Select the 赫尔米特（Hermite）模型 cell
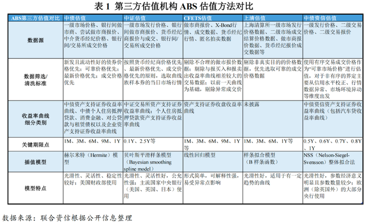366x223 pixels. [93, 162]
